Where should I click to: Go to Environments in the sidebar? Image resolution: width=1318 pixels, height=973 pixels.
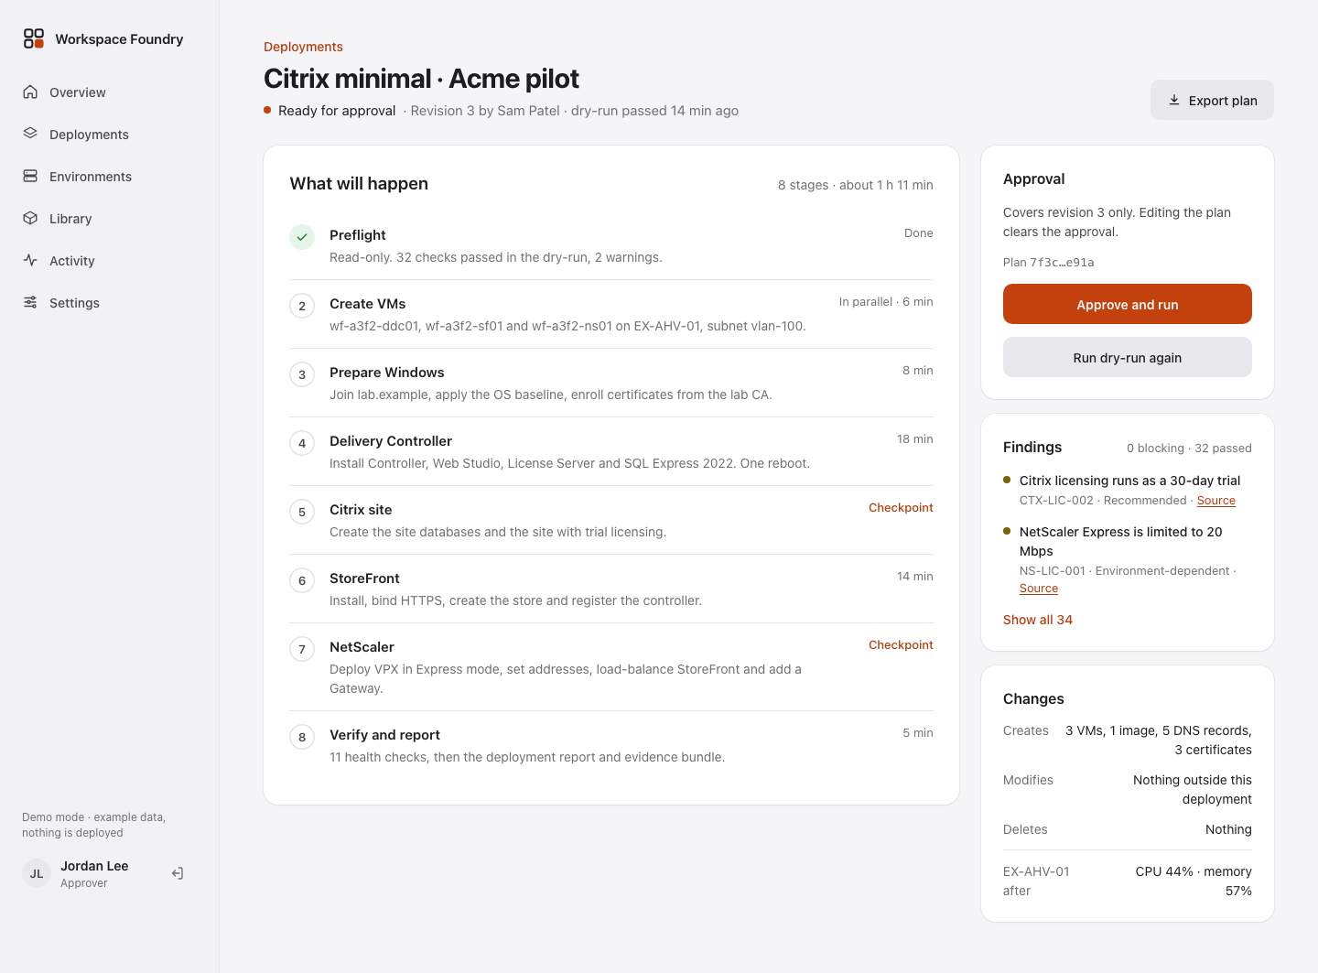pos(110,176)
